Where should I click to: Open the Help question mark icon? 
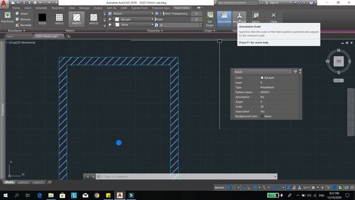311,3
